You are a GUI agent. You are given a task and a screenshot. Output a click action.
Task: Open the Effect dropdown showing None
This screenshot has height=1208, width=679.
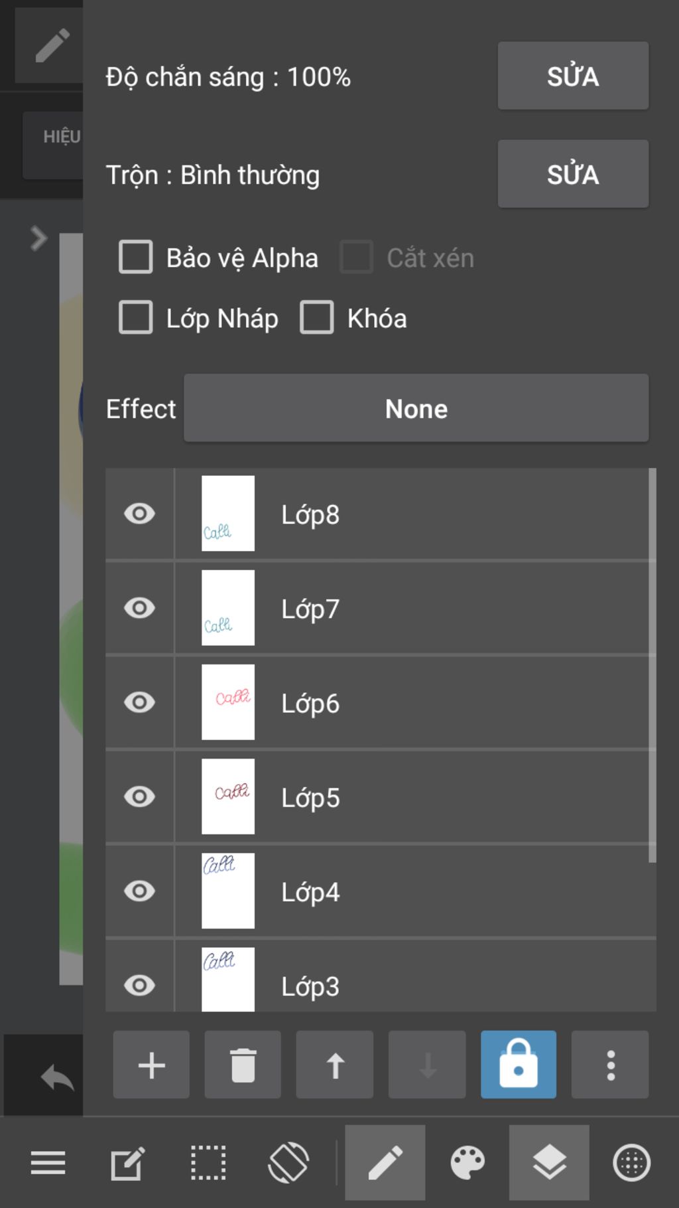(416, 408)
